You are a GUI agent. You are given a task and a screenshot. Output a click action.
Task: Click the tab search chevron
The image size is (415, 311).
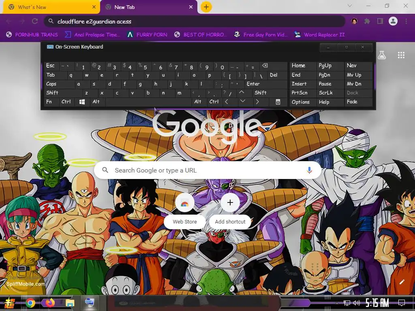350,6
